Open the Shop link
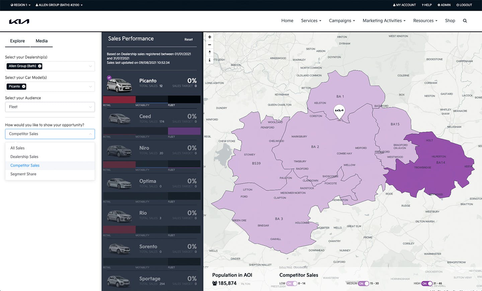This screenshot has width=482, height=291. click(x=450, y=21)
